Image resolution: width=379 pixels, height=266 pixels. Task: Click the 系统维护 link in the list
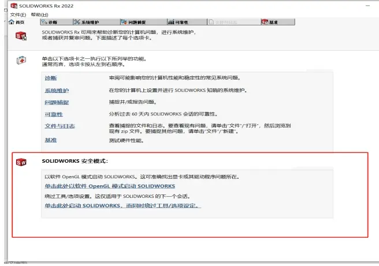57,91
